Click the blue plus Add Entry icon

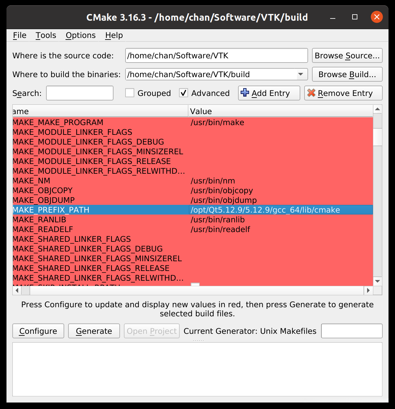click(245, 93)
